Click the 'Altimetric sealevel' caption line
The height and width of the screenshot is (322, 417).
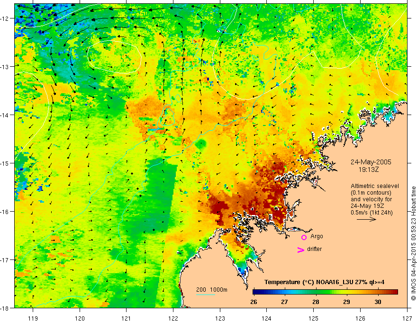click(x=375, y=186)
